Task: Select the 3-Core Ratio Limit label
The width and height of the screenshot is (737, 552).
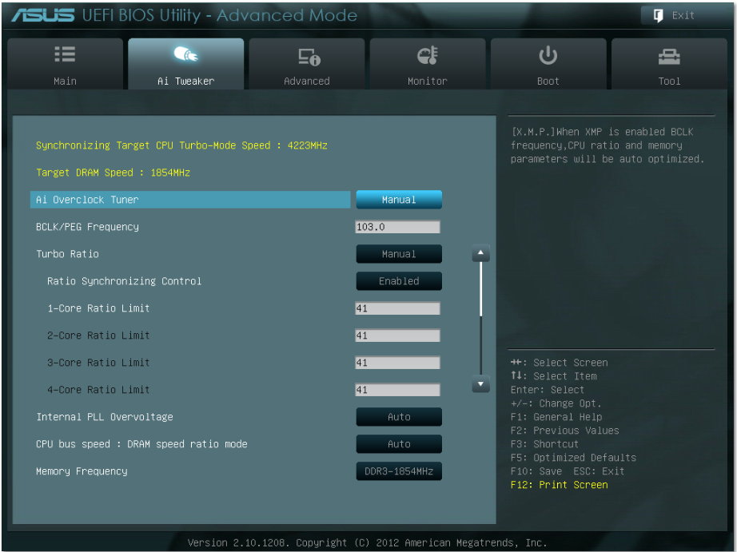Action: (98, 363)
